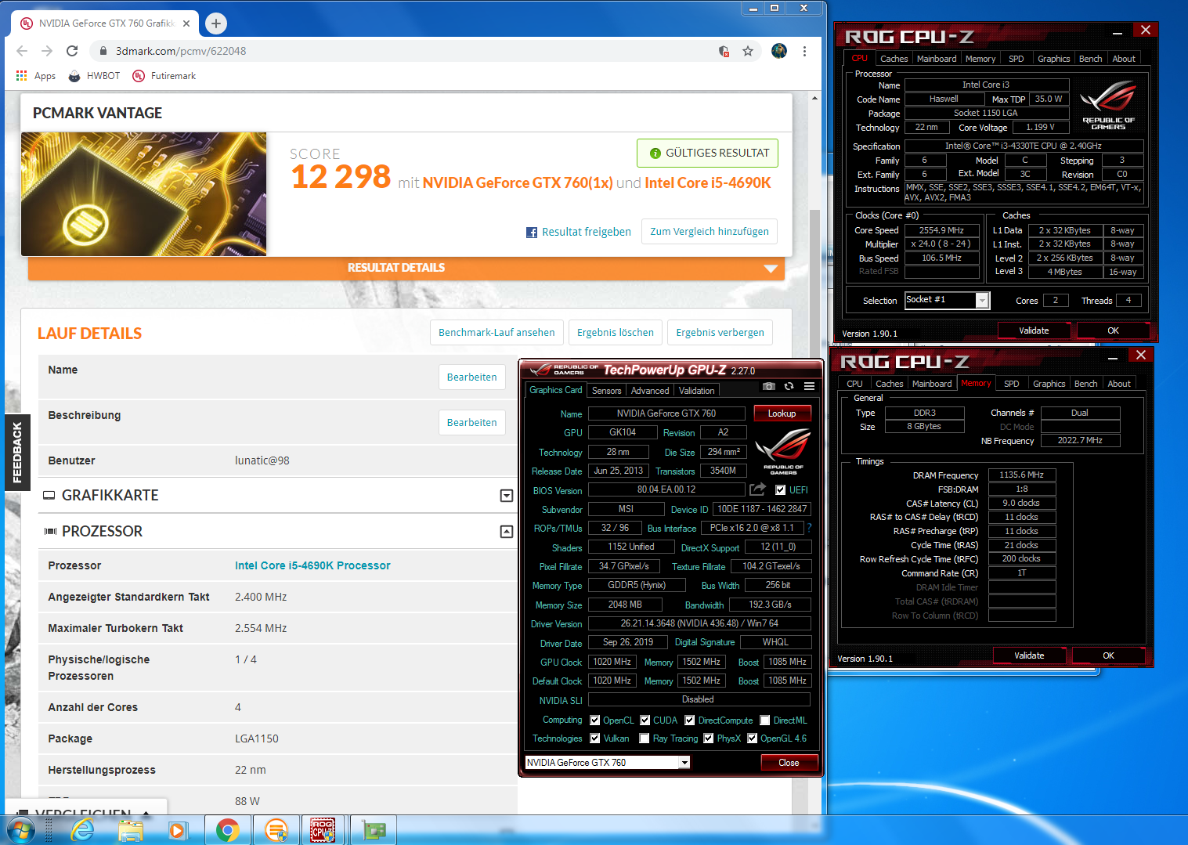Toggle the PhysX checkbox
The height and width of the screenshot is (845, 1188).
709,738
